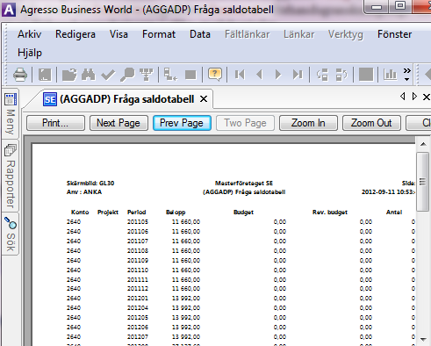Viewport: 431px width, 346px height.
Task: Expand toolbar overflow chevron
Action: pos(407,75)
